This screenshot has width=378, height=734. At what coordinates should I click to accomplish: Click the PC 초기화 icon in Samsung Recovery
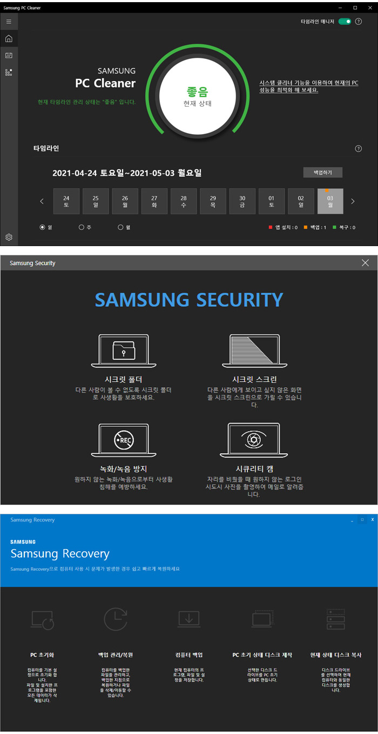tap(43, 619)
